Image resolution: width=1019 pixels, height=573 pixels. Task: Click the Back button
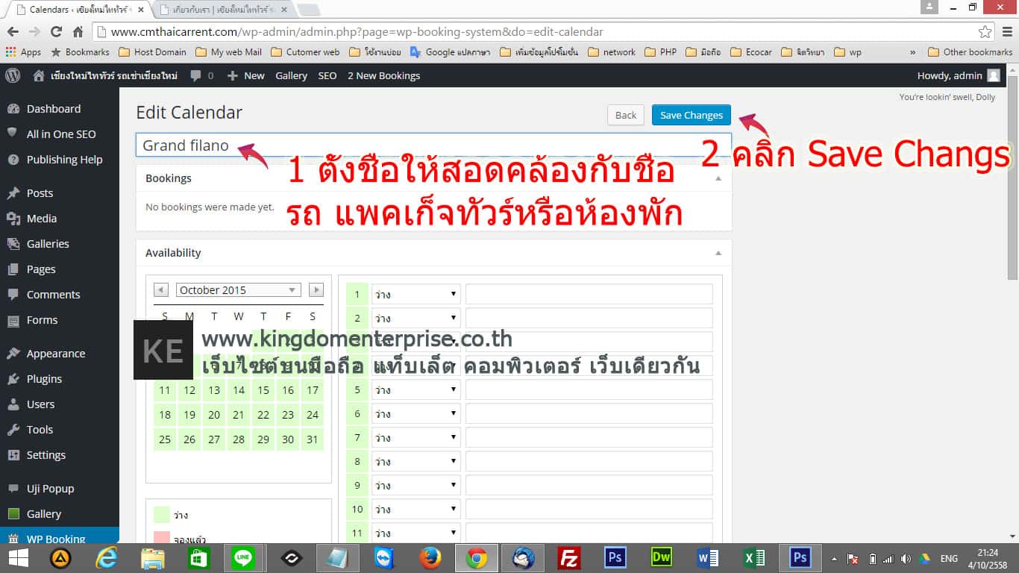click(626, 115)
